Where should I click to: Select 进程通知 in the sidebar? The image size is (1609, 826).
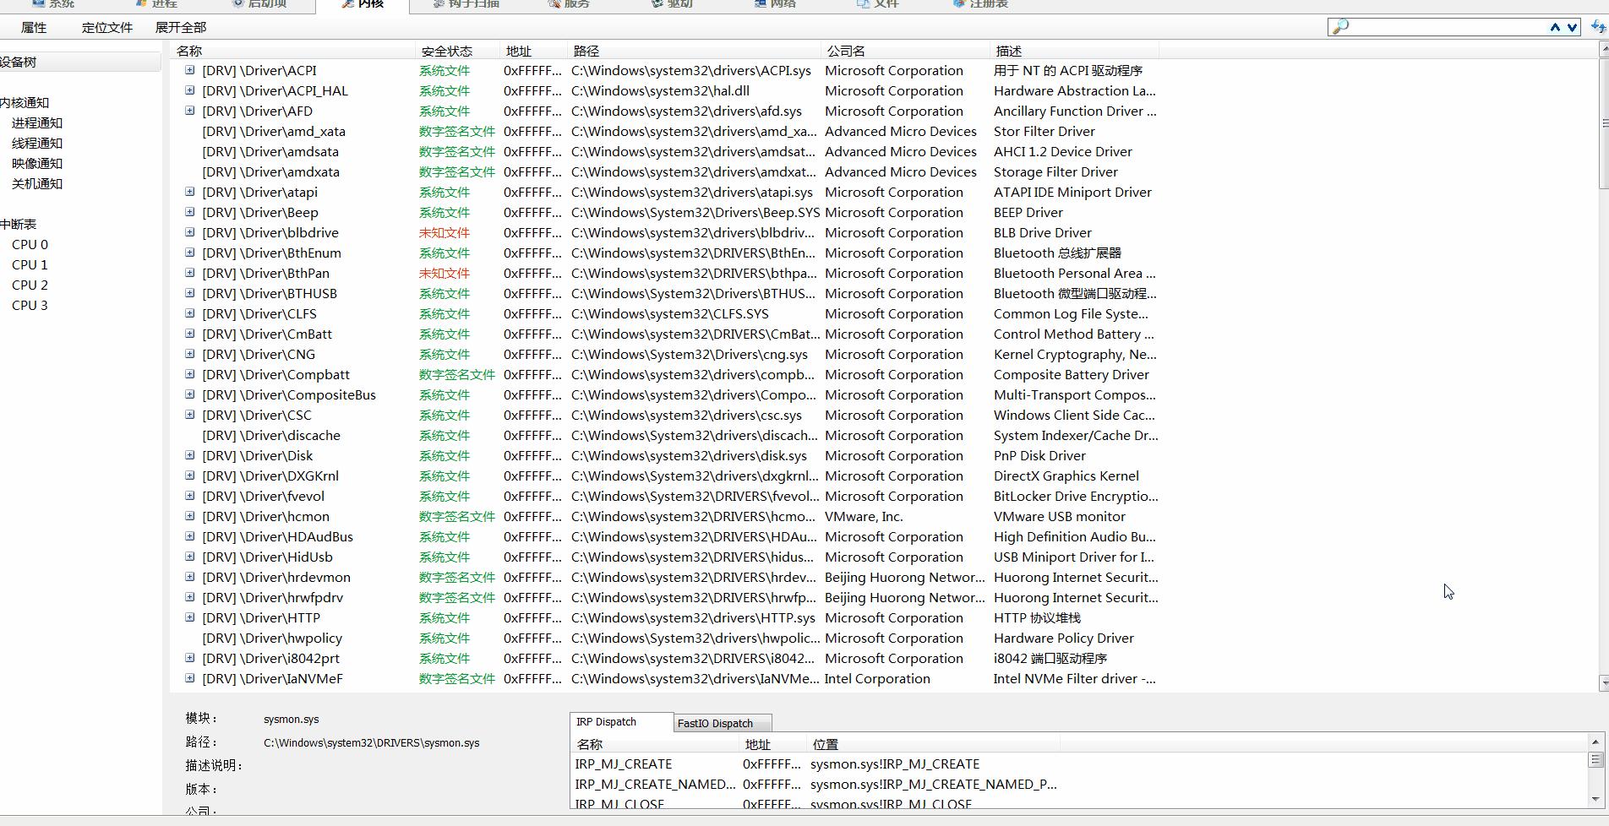[37, 122]
